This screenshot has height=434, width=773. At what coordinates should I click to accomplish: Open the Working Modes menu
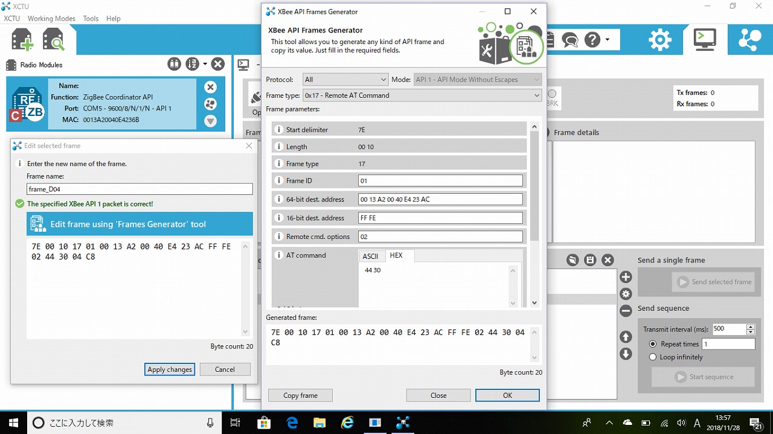click(51, 19)
